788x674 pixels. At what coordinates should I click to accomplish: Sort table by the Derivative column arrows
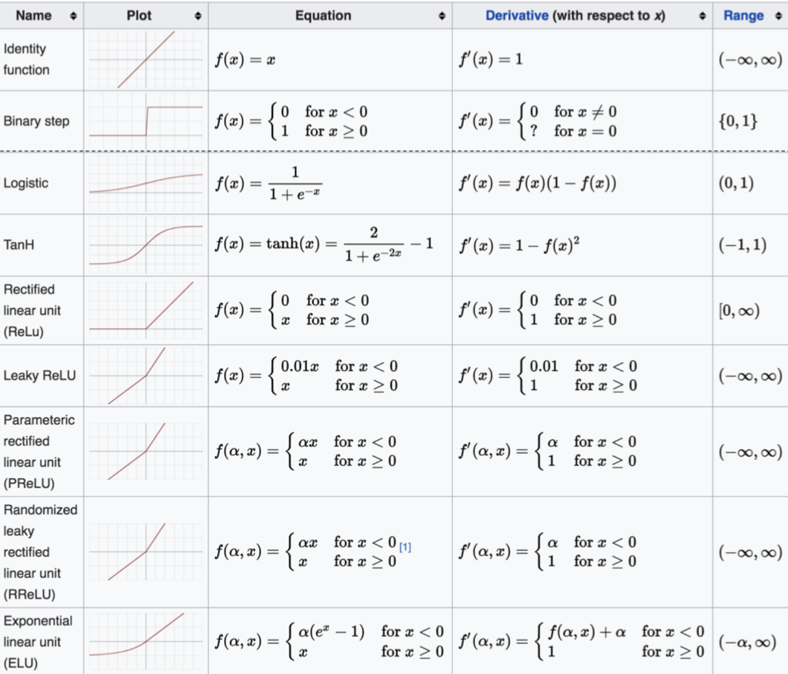[702, 16]
